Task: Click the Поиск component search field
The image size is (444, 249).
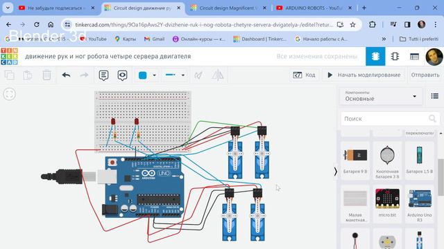Action: (x=390, y=118)
